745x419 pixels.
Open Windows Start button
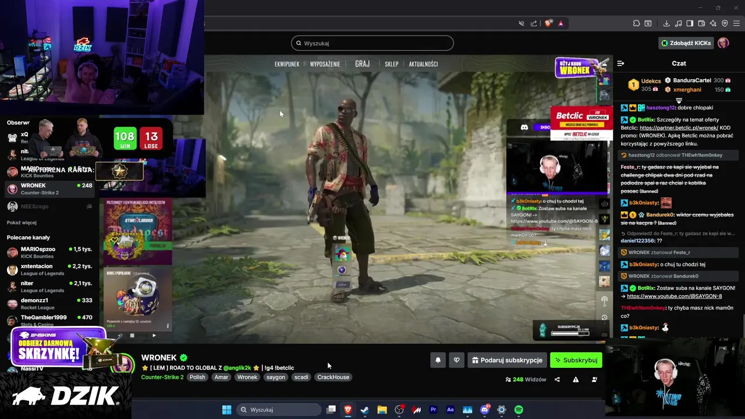click(226, 410)
